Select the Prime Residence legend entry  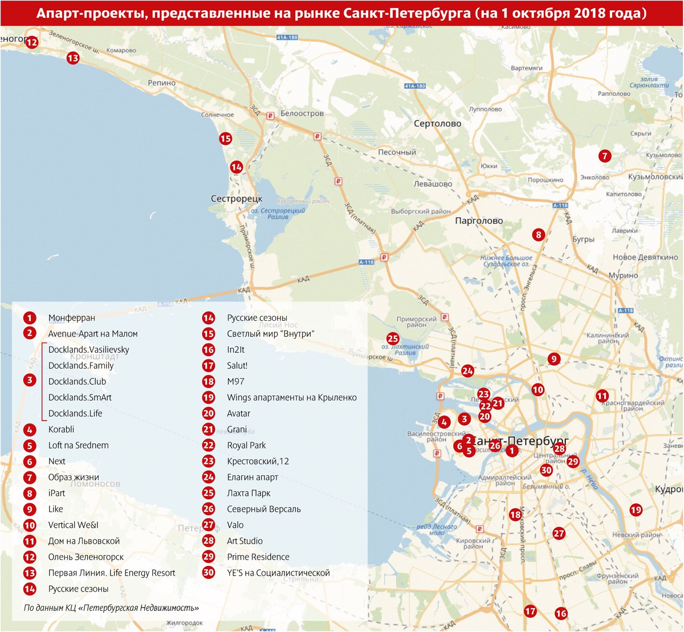pyautogui.click(x=258, y=557)
